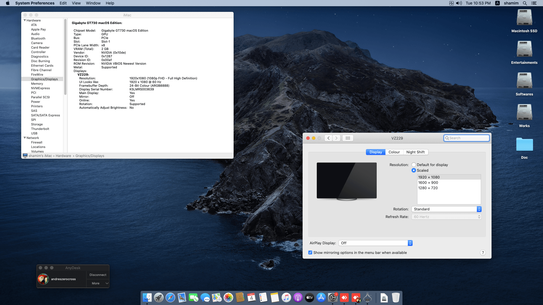Open Music from the Dock
This screenshot has width=543, height=305.
(x=286, y=298)
